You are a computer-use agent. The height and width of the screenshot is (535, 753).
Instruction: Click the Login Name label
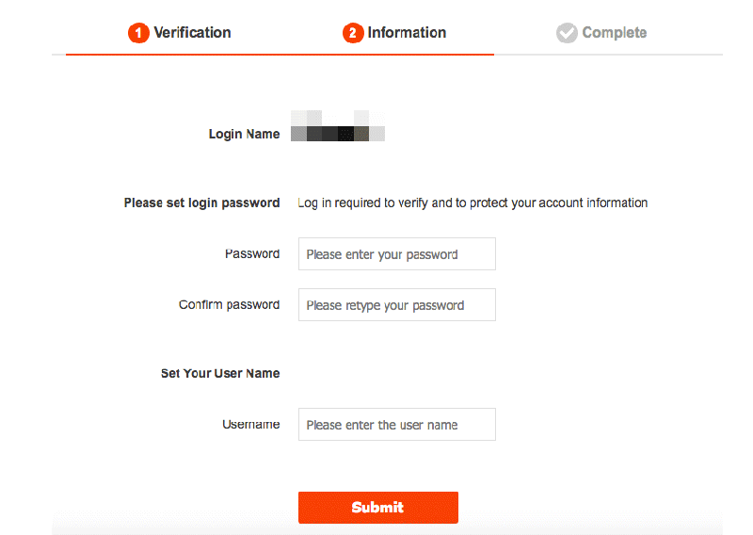[244, 134]
